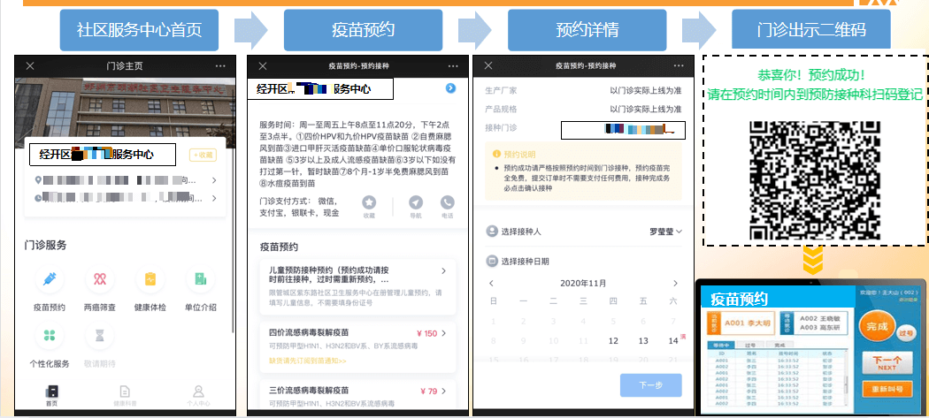The height and width of the screenshot is (418, 929).
Task: Tap the 导航 navigation icon
Action: [x=415, y=203]
